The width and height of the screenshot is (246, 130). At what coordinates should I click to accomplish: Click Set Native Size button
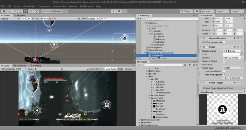[232, 78]
